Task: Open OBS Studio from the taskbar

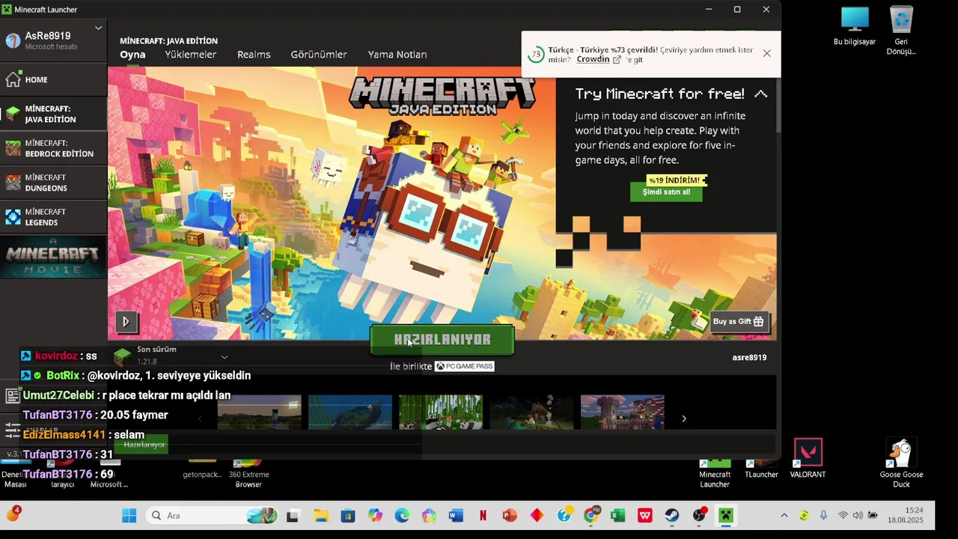Action: [x=698, y=515]
